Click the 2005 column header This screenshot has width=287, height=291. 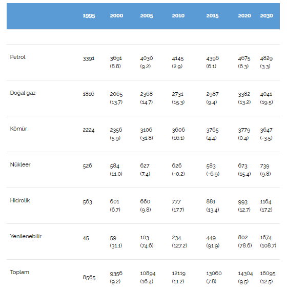point(147,16)
